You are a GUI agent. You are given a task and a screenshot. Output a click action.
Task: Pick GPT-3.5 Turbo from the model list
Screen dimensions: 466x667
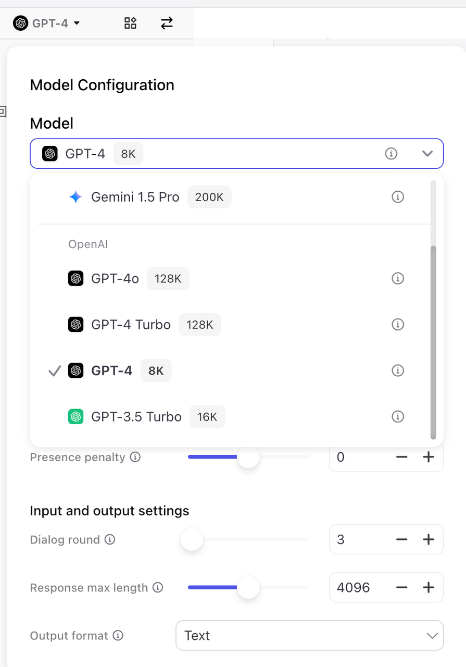pyautogui.click(x=136, y=416)
